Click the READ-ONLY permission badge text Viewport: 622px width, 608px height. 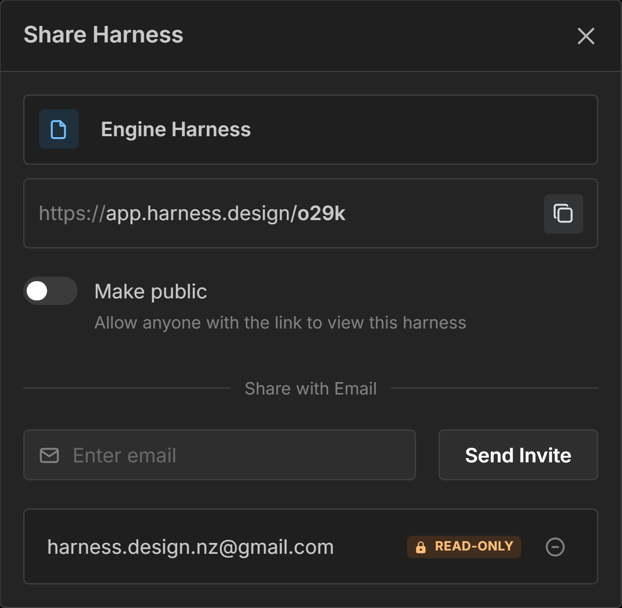[473, 546]
